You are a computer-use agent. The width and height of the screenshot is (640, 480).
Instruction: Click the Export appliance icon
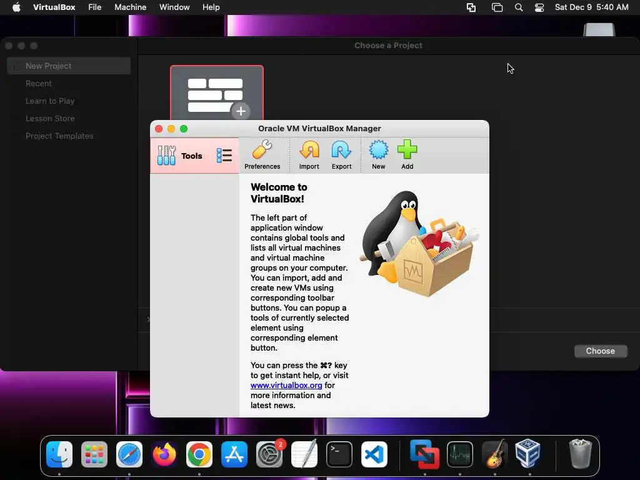click(x=341, y=155)
